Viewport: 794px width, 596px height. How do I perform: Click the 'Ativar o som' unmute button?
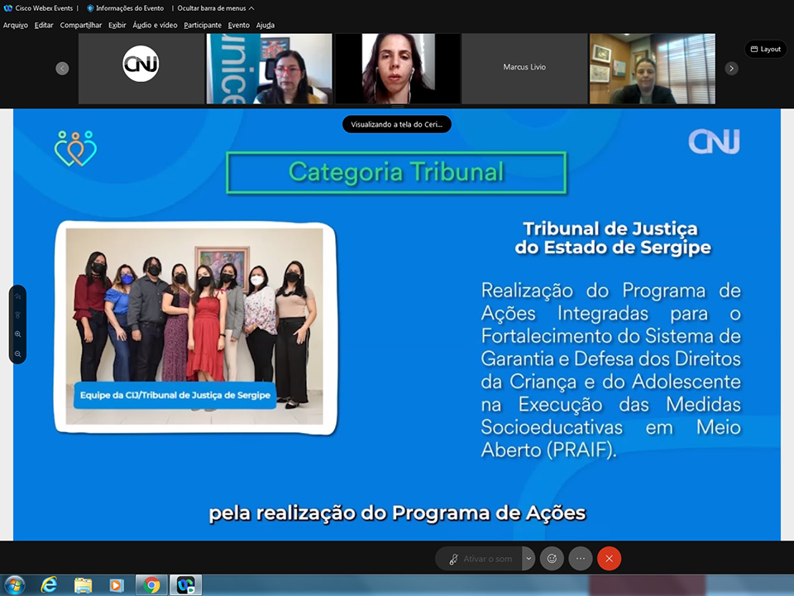tap(480, 559)
